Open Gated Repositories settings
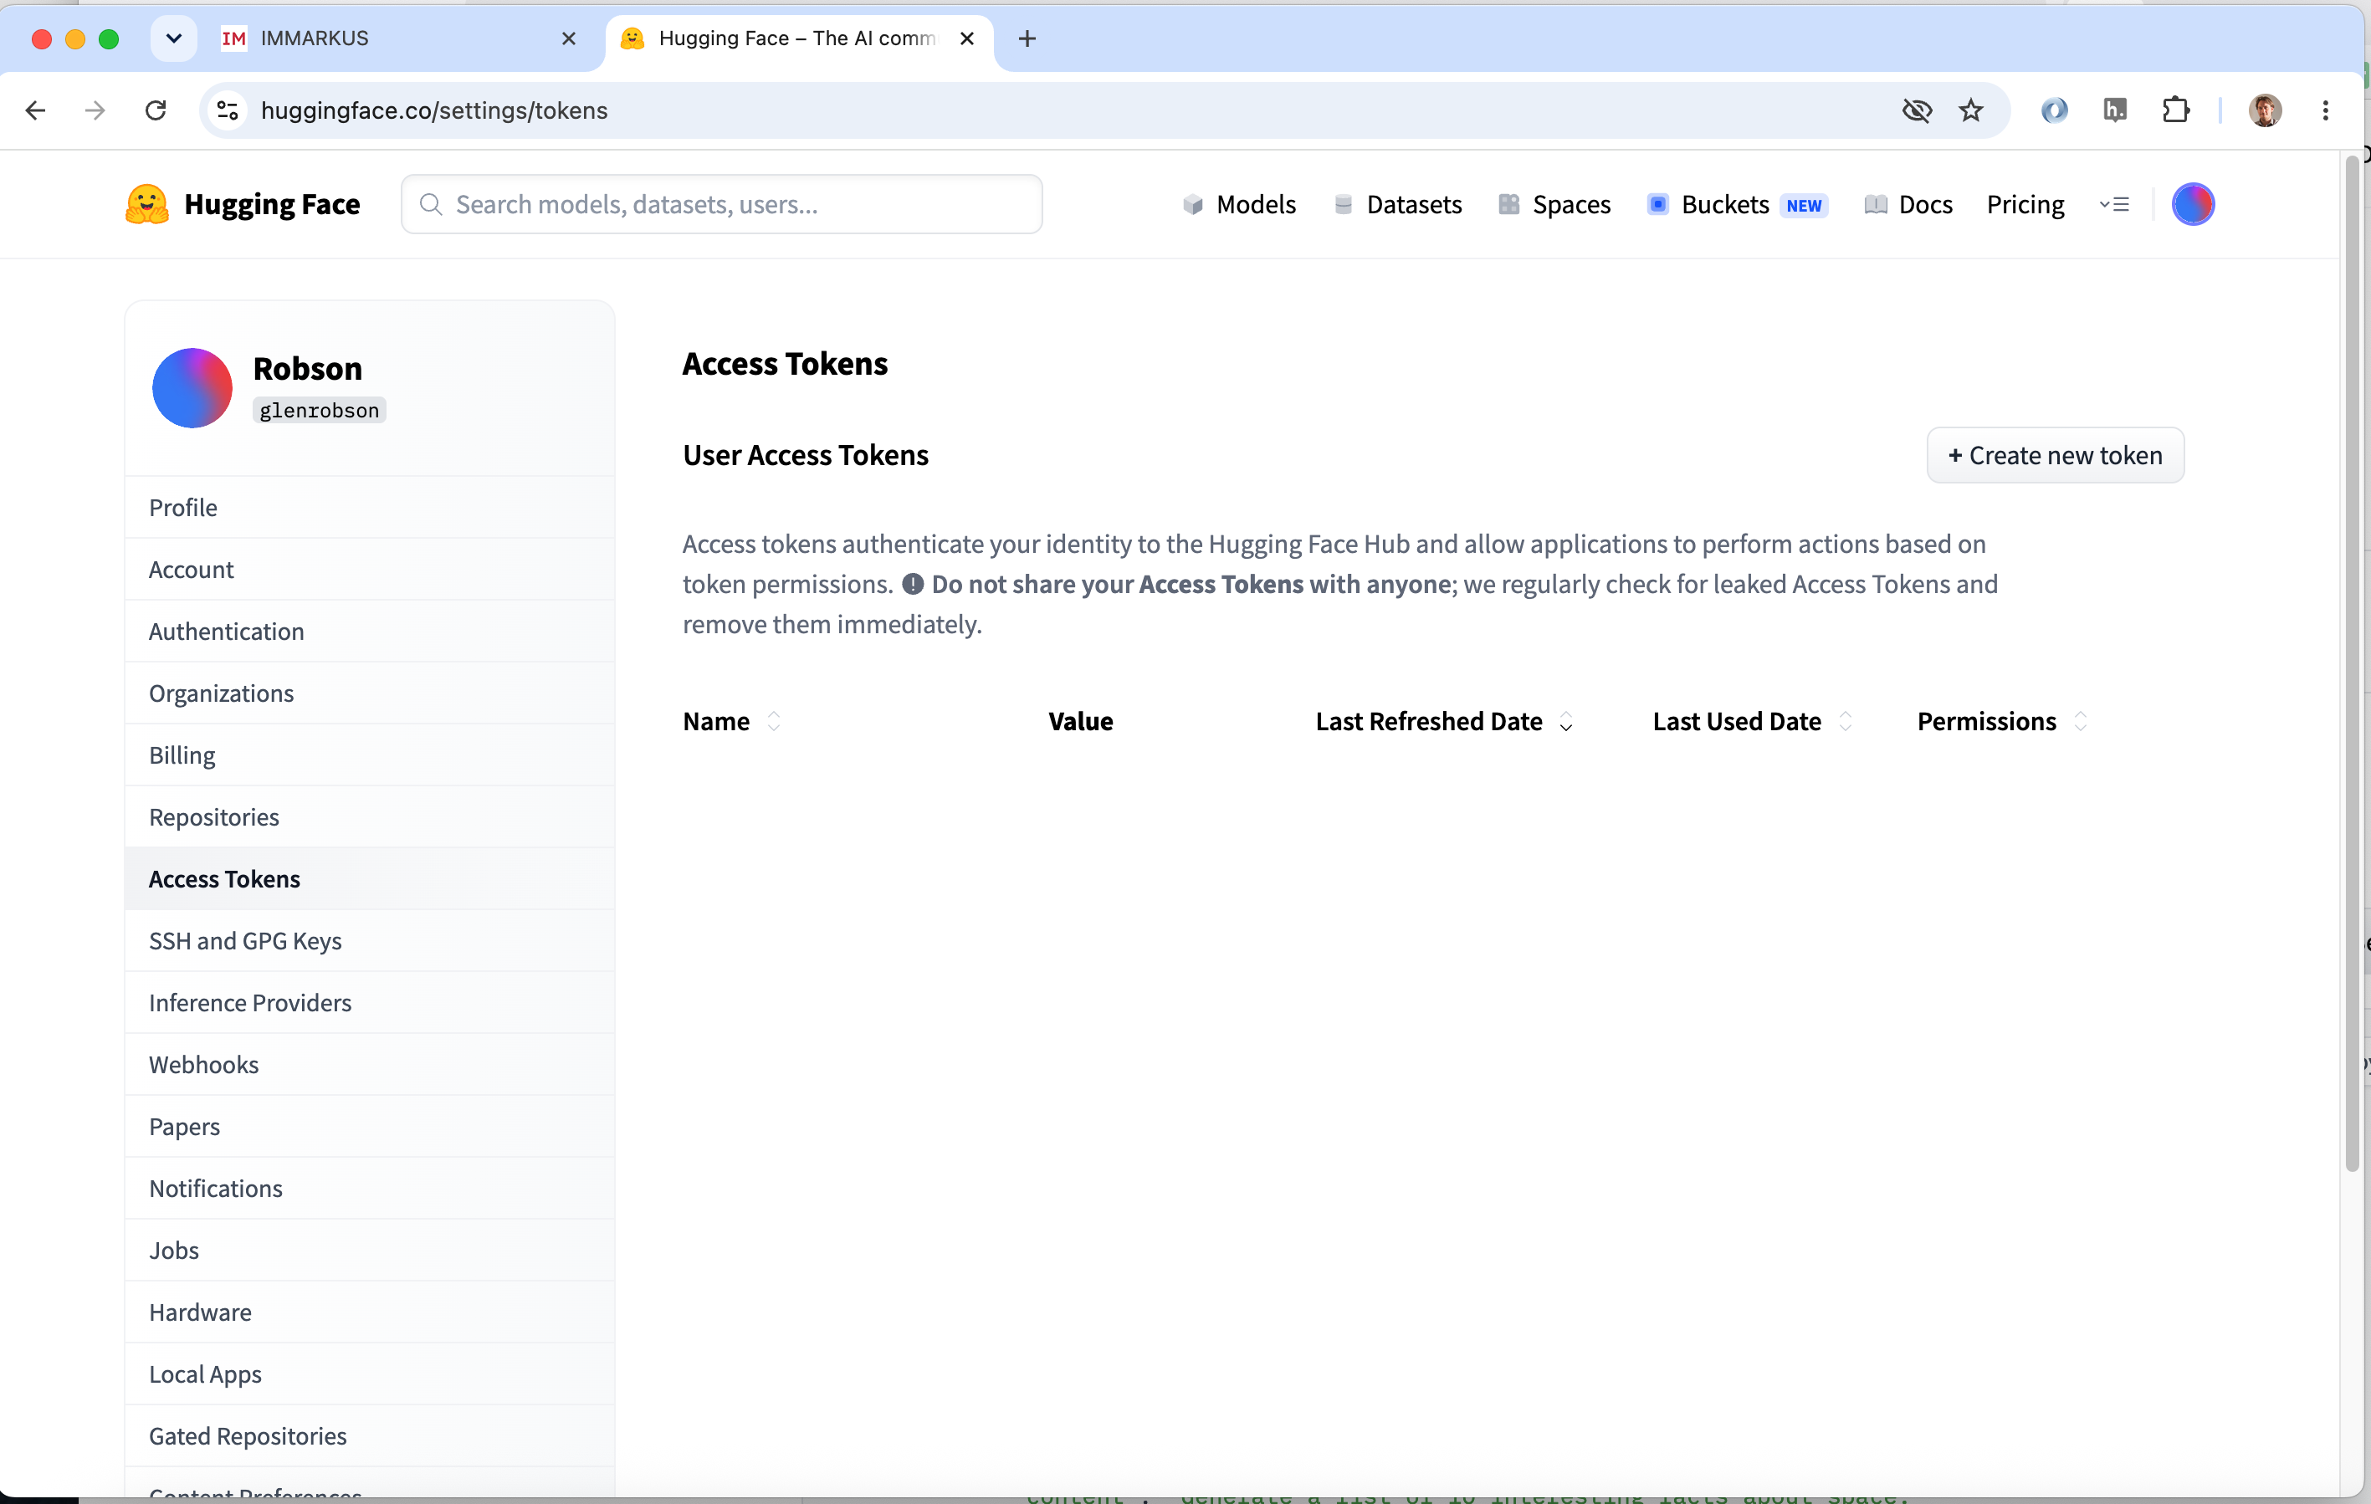 [x=371, y=1437]
